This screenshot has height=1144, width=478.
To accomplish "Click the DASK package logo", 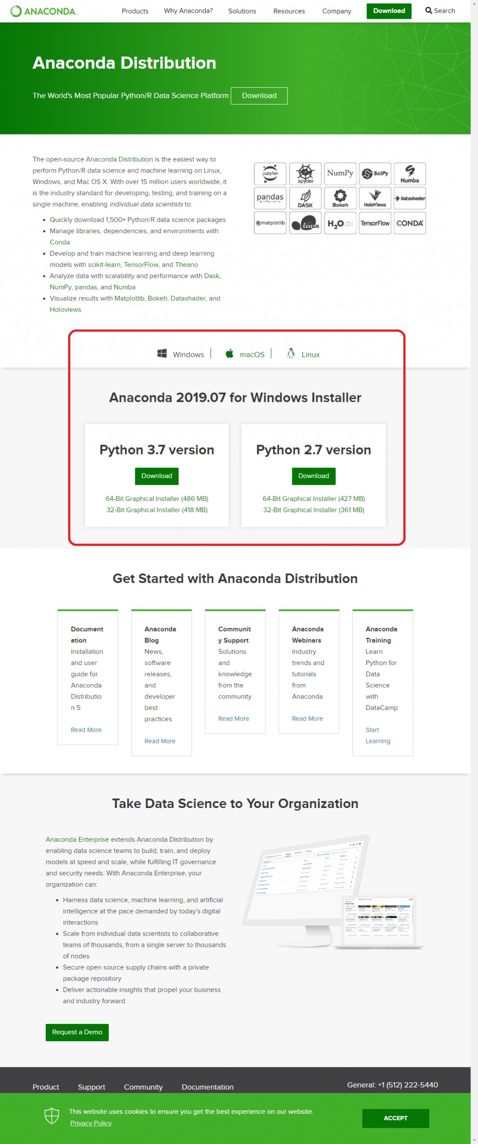I will click(305, 198).
